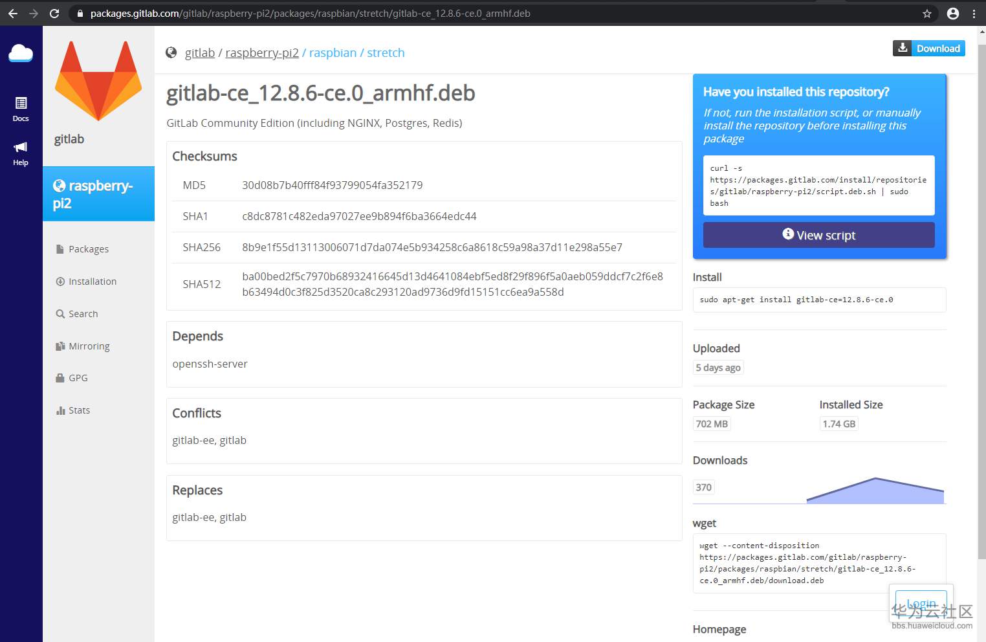986x642 pixels.
Task: Open Help megaphone in sidebar
Action: pos(21,153)
